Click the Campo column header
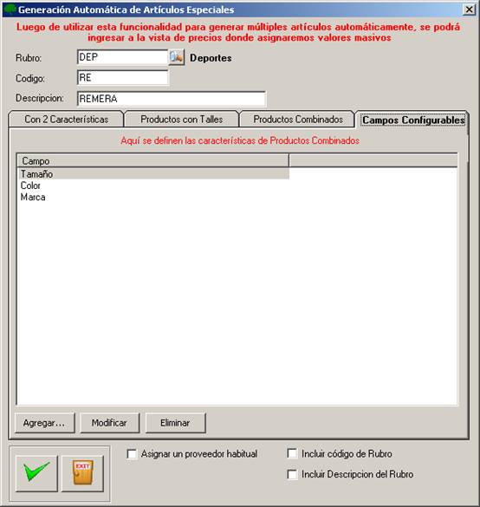Viewport: 480px width, 507px height. [x=153, y=160]
